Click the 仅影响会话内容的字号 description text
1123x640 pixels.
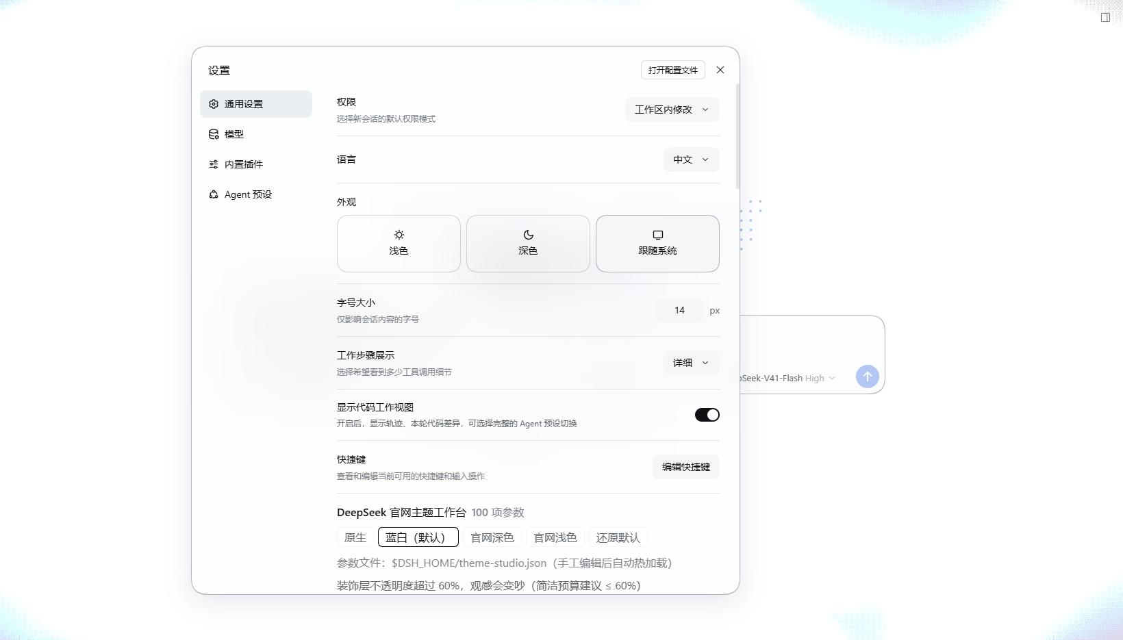pyautogui.click(x=378, y=320)
